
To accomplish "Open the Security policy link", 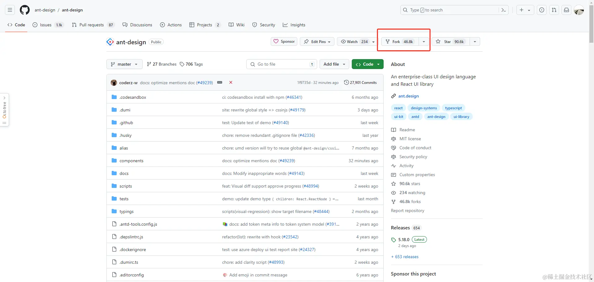I will pos(413,157).
